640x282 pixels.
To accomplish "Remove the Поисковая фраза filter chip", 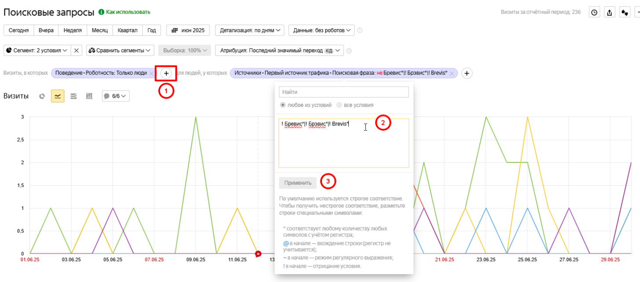I will tap(452, 73).
